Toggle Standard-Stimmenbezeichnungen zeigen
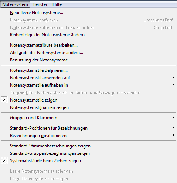The width and height of the screenshot is (177, 183). (x=88, y=146)
